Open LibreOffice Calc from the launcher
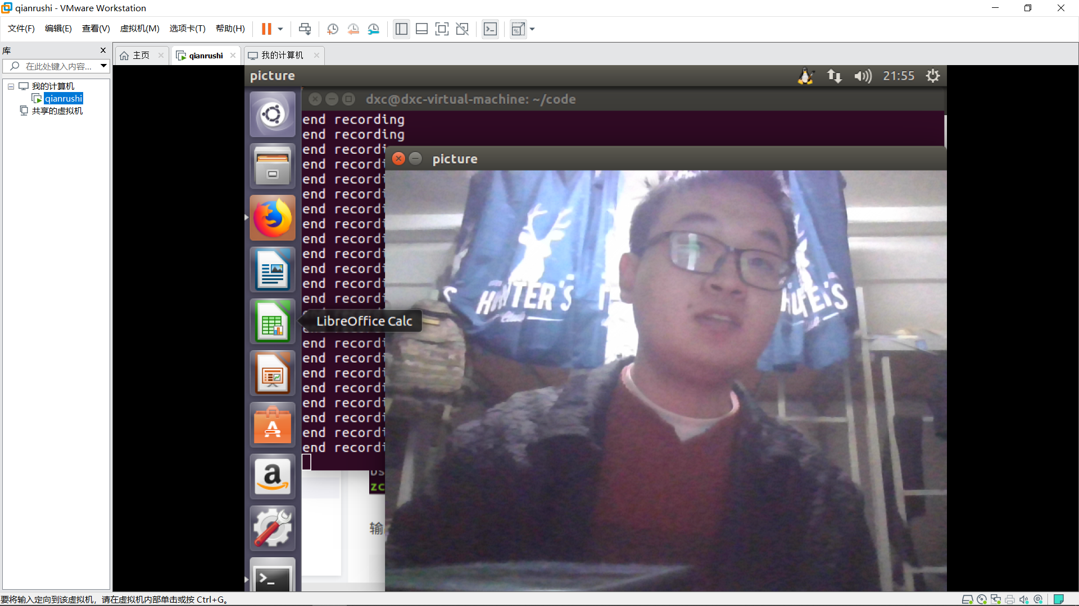The width and height of the screenshot is (1079, 606). pyautogui.click(x=273, y=322)
